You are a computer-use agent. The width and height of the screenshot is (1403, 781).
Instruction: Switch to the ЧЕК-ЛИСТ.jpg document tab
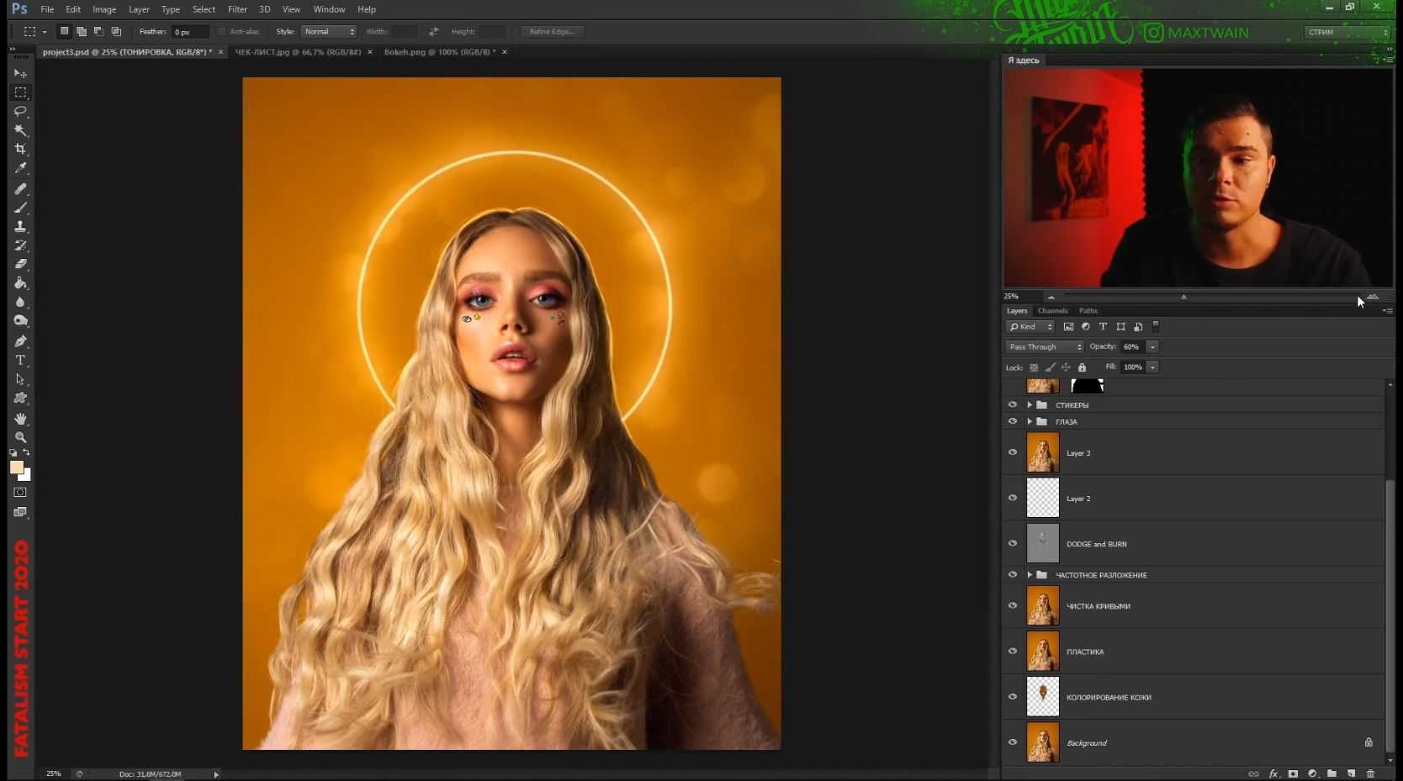[x=298, y=52]
